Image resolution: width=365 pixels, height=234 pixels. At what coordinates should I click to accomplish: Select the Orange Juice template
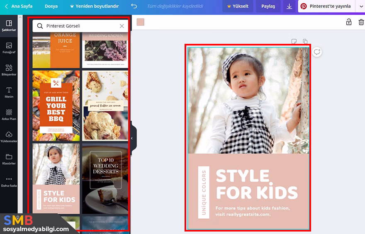(x=56, y=50)
